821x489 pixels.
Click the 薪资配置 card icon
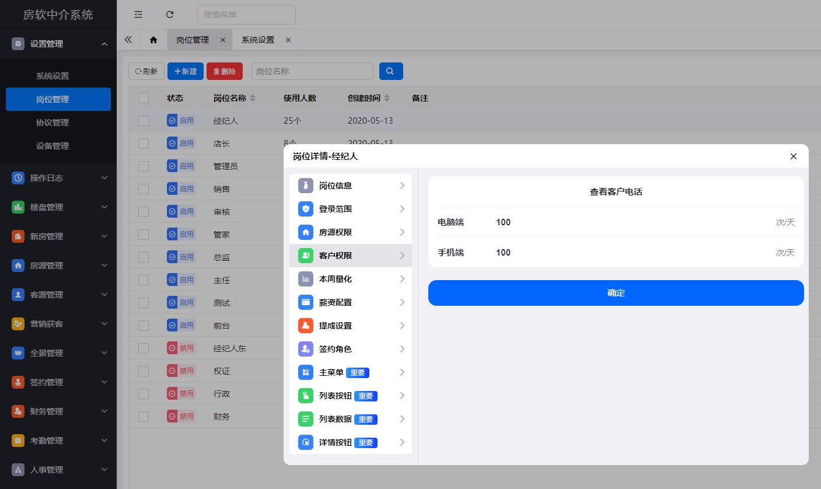click(x=306, y=302)
